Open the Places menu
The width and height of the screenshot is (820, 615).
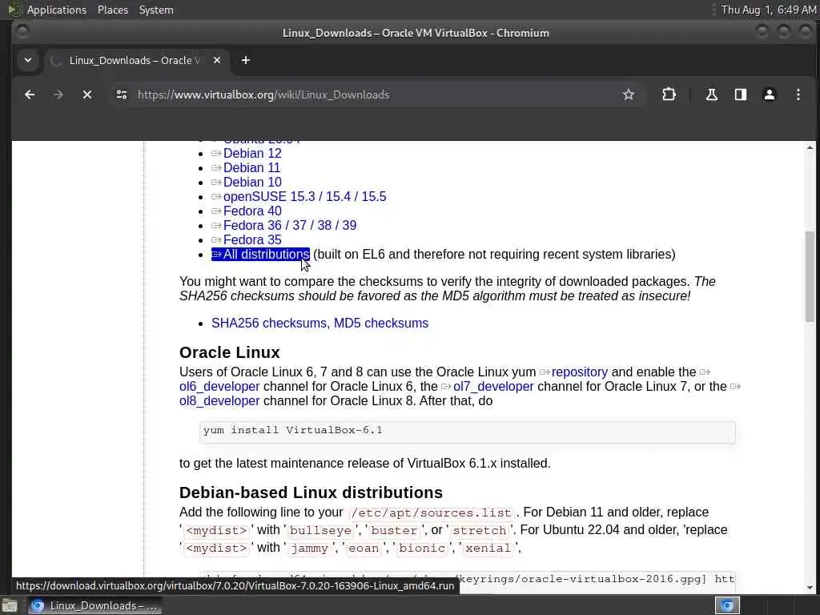coord(113,10)
